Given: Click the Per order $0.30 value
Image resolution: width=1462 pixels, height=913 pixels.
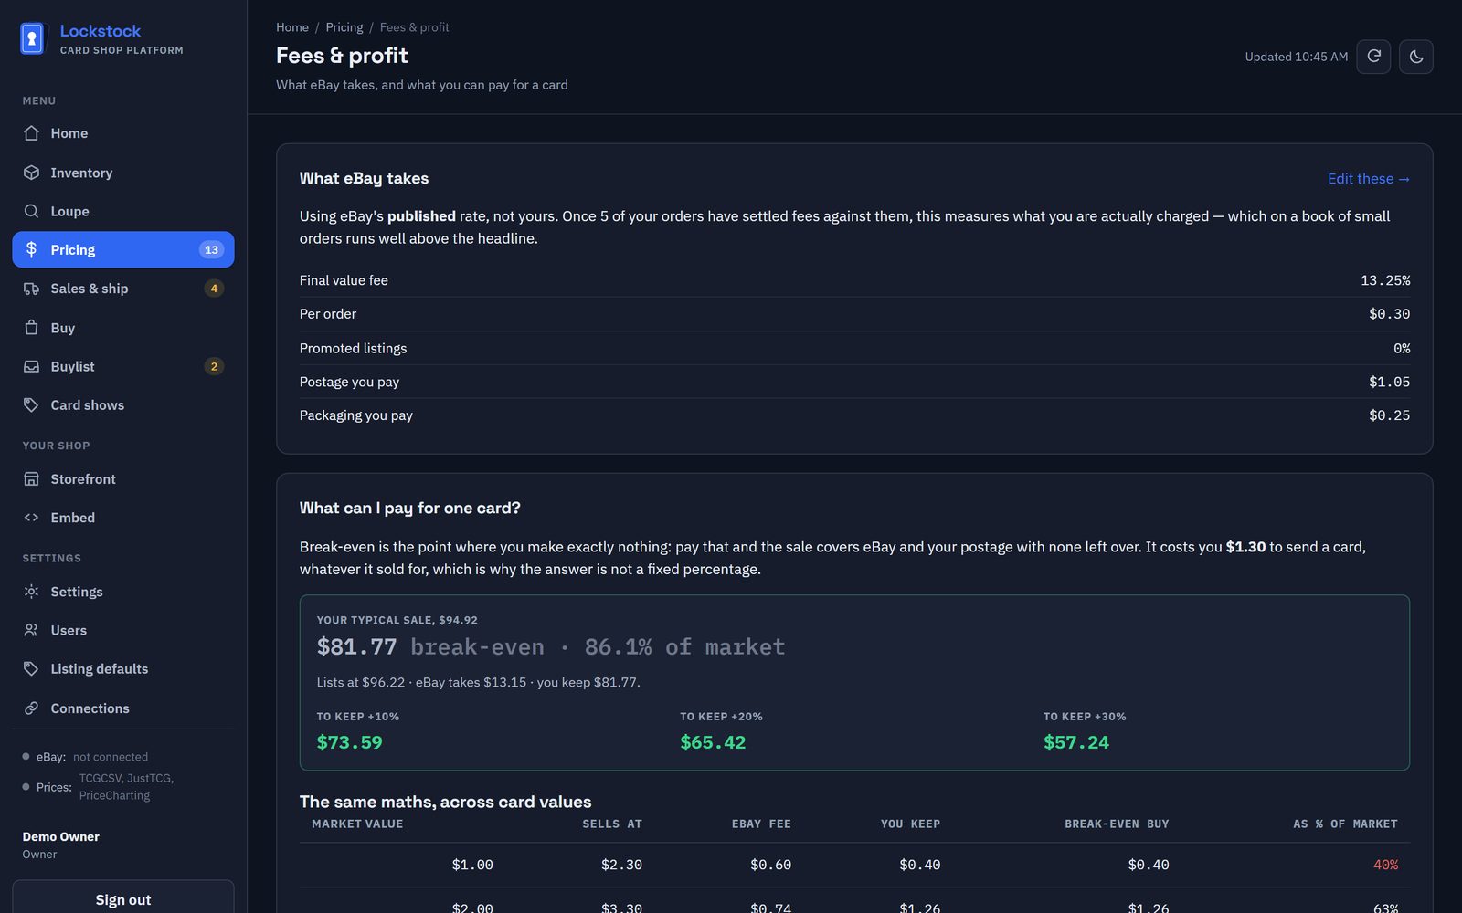Looking at the screenshot, I should tap(1389, 314).
